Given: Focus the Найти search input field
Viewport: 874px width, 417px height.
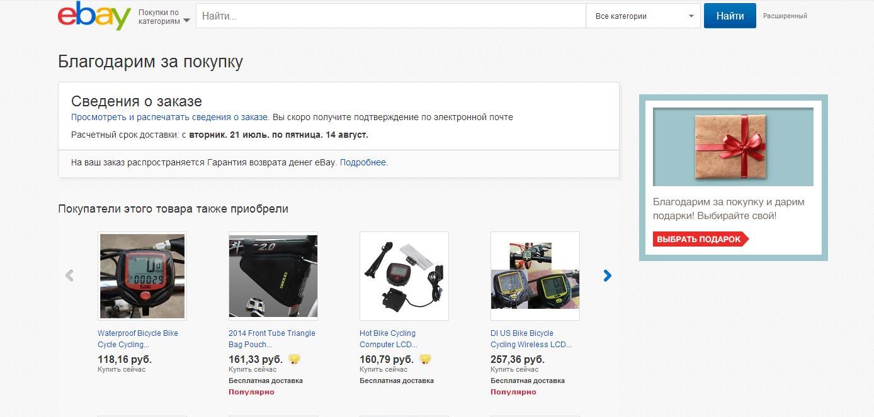Looking at the screenshot, I should (390, 16).
